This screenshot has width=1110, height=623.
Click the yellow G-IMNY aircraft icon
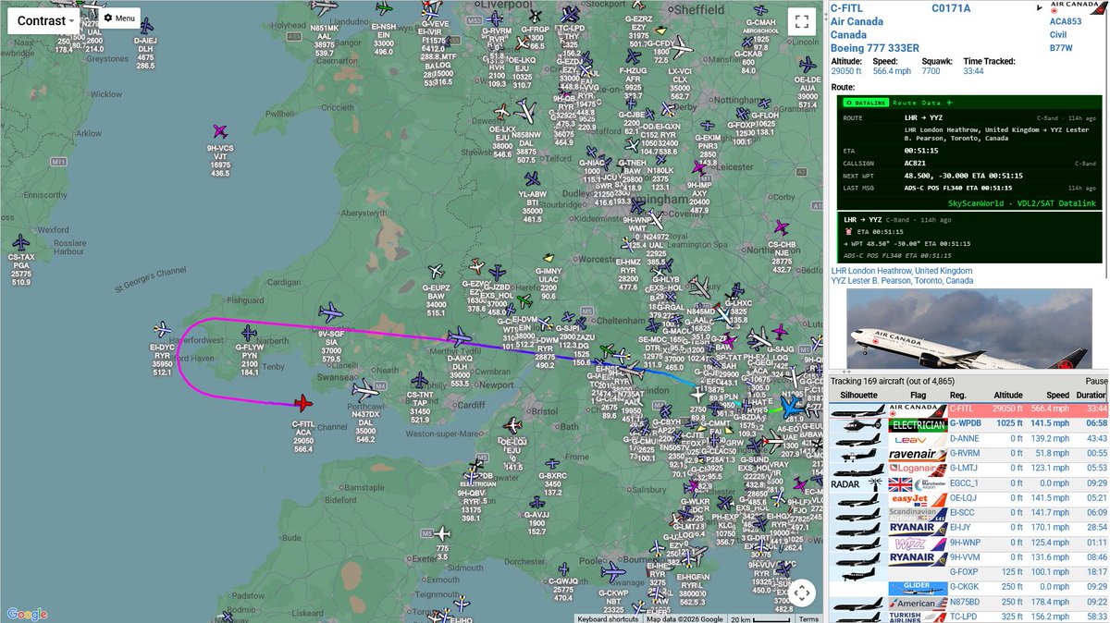pyautogui.click(x=548, y=258)
